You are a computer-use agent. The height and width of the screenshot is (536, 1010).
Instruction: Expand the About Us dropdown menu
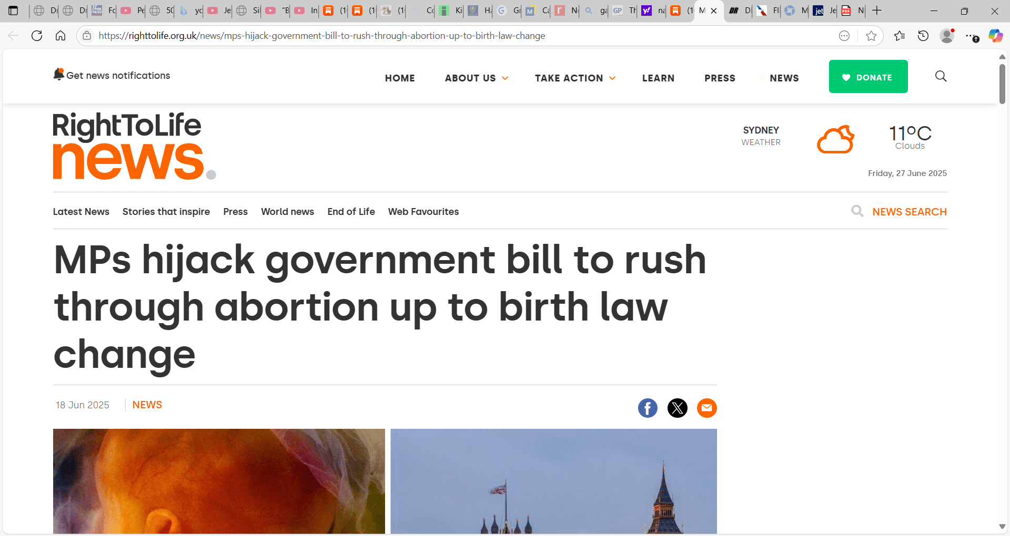coord(477,78)
